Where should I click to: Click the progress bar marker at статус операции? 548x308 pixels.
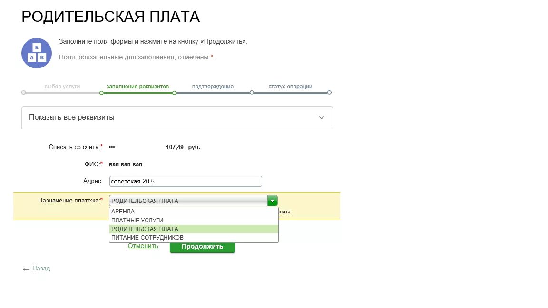point(329,93)
